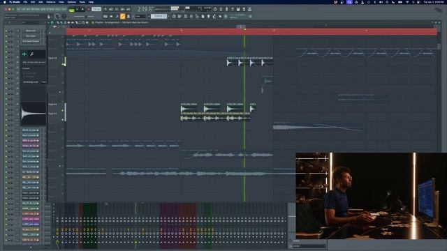The image size is (447, 251).
Task: Click the red Record button
Action: (89, 9)
